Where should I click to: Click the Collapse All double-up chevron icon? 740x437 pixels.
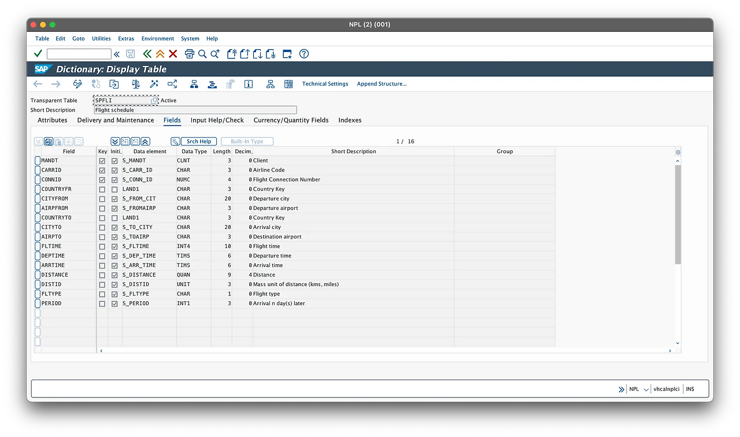(x=145, y=141)
